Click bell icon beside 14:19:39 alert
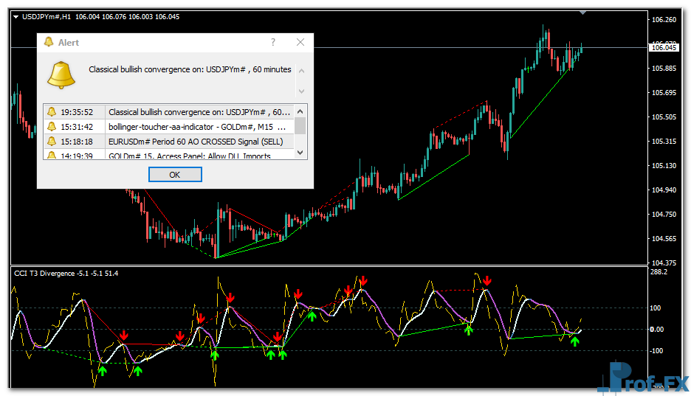Screen dimensions: 691x396 click(52, 155)
